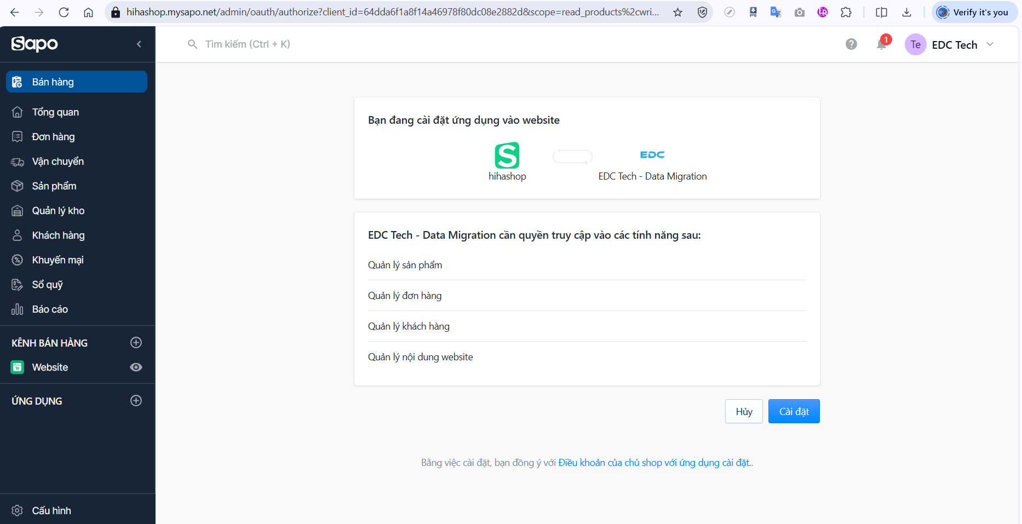This screenshot has width=1022, height=524.
Task: Go back to the previous browser page
Action: (15, 12)
